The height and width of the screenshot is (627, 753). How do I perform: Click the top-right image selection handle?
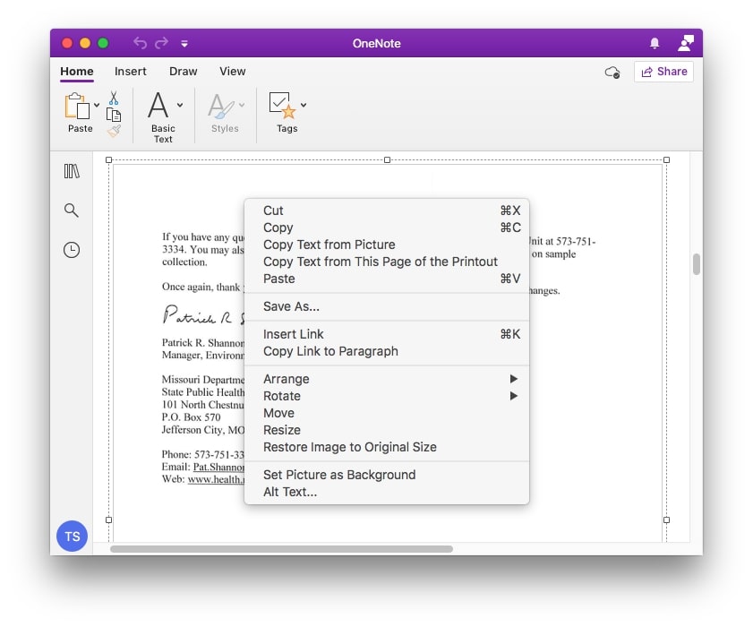click(x=666, y=160)
